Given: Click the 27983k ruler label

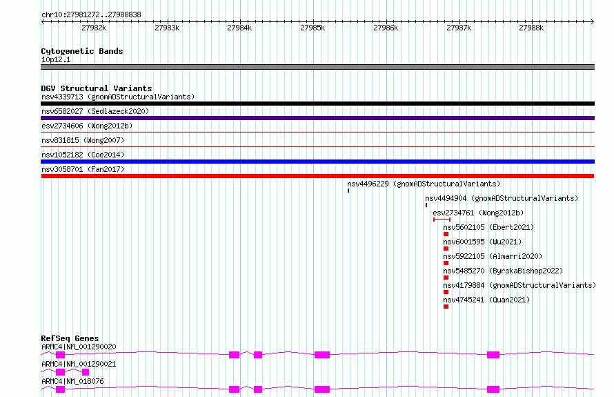Looking at the screenshot, I should pos(167,28).
